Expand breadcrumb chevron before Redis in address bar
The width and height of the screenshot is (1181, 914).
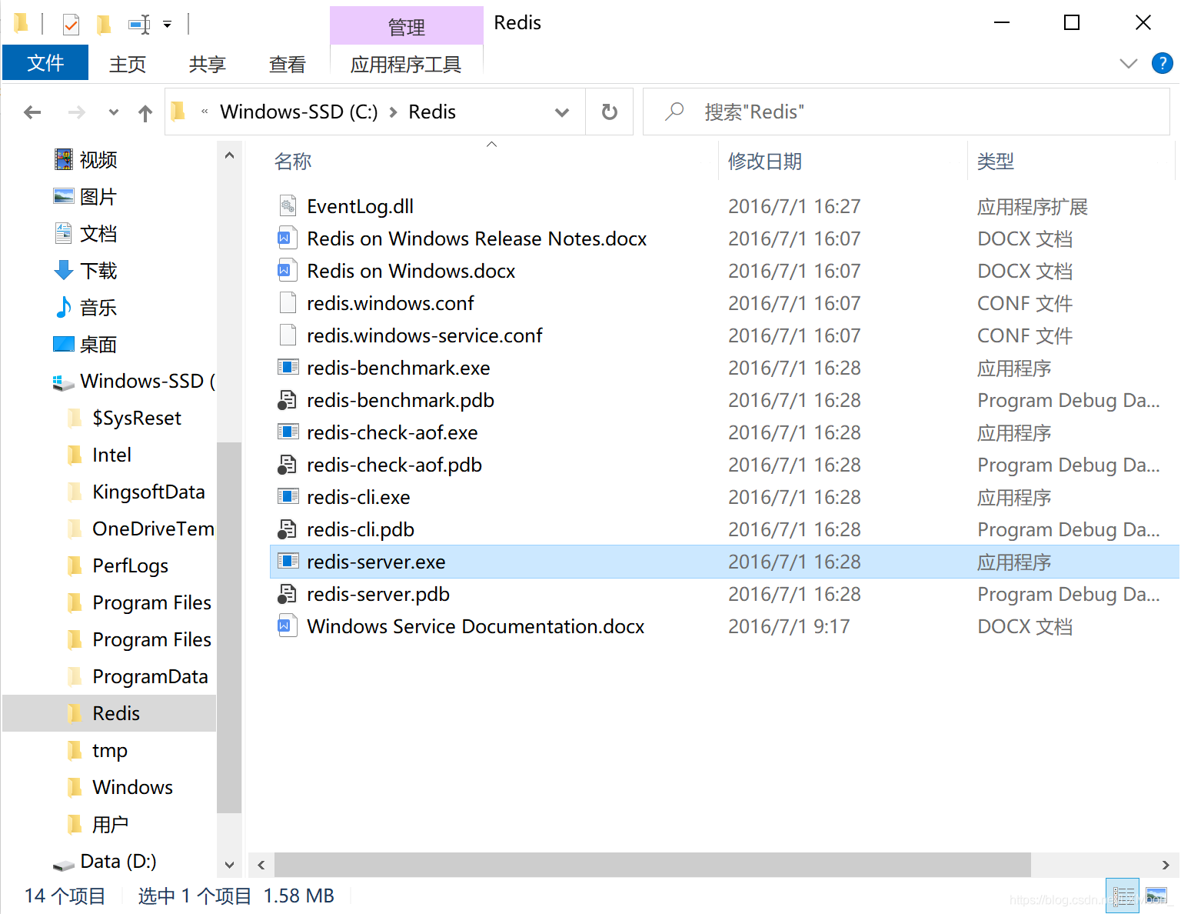393,112
